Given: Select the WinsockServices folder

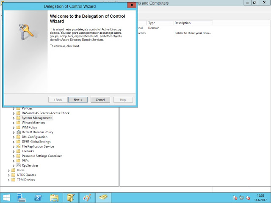Looking at the screenshot, I should 33,123.
